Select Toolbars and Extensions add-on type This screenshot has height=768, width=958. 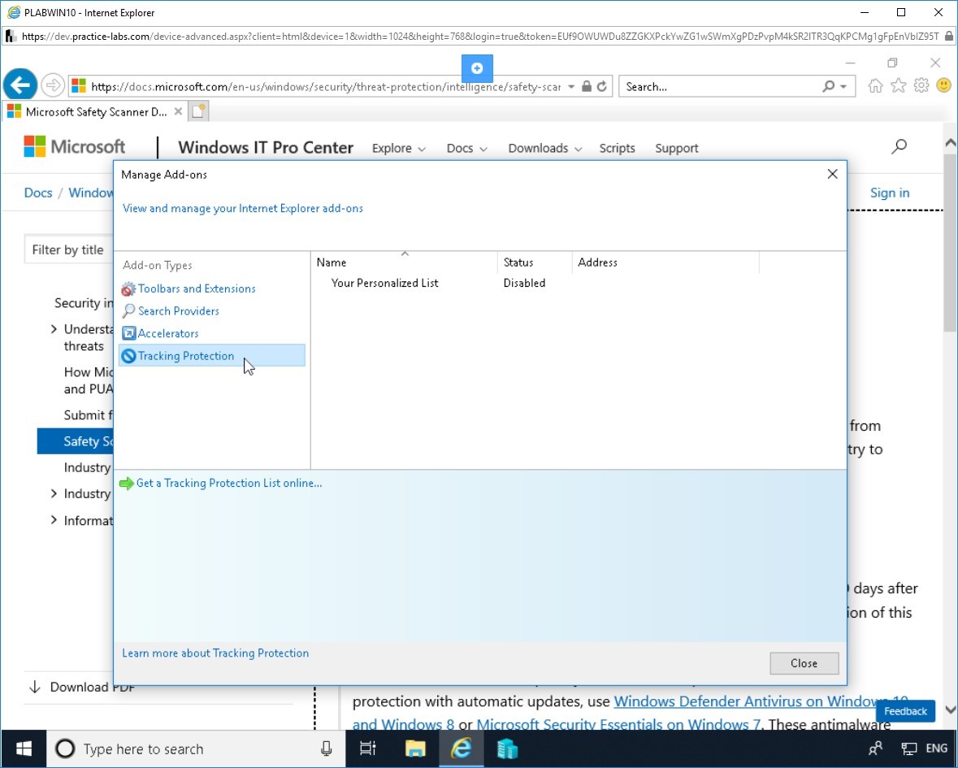click(x=196, y=289)
